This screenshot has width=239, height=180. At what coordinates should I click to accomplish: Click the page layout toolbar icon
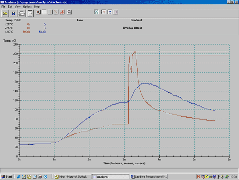tap(30, 13)
